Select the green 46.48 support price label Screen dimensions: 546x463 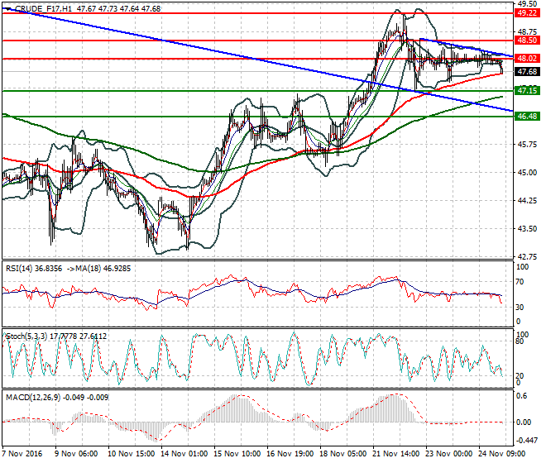527,117
